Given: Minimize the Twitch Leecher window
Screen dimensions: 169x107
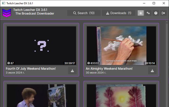Looking at the screenshot, I should [144, 3].
